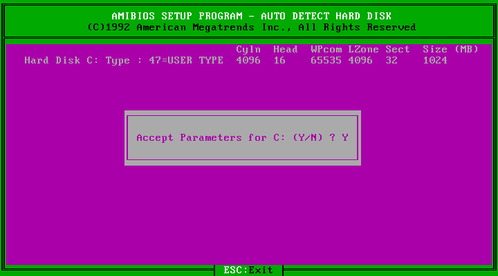Select the Sect value 32
498x276 pixels.
click(x=391, y=60)
